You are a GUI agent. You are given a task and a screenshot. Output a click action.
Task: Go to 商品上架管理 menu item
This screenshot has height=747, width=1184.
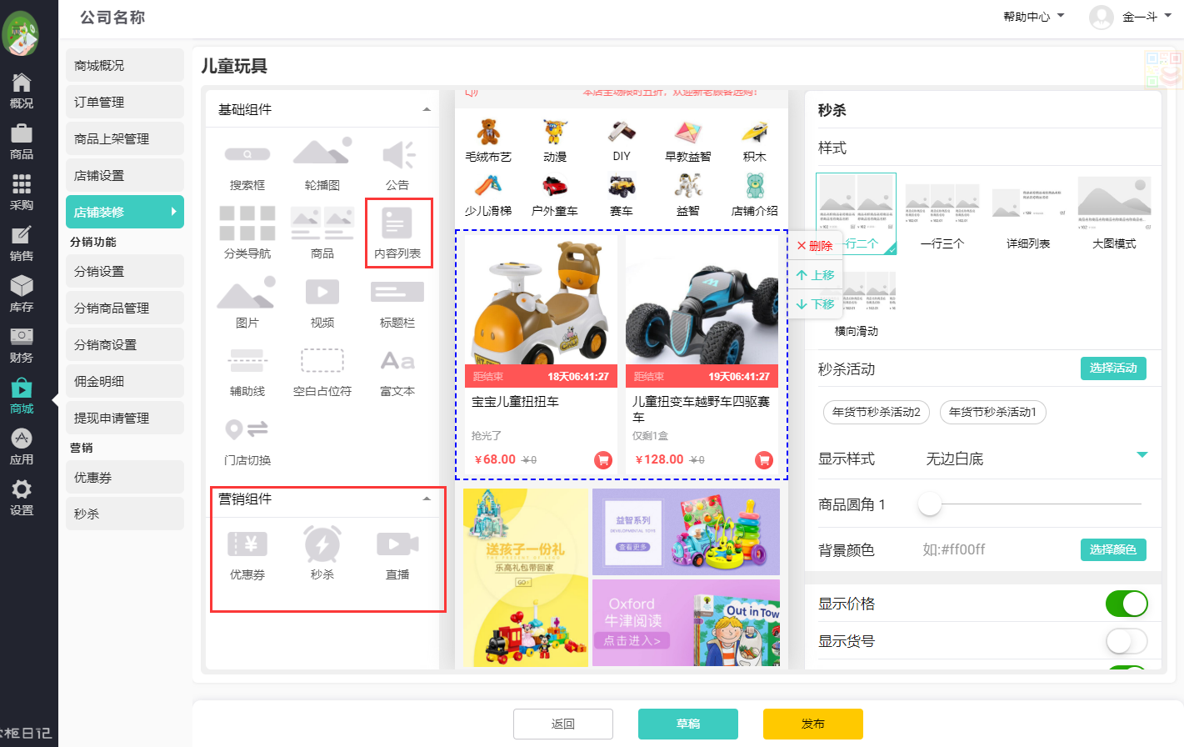[124, 138]
